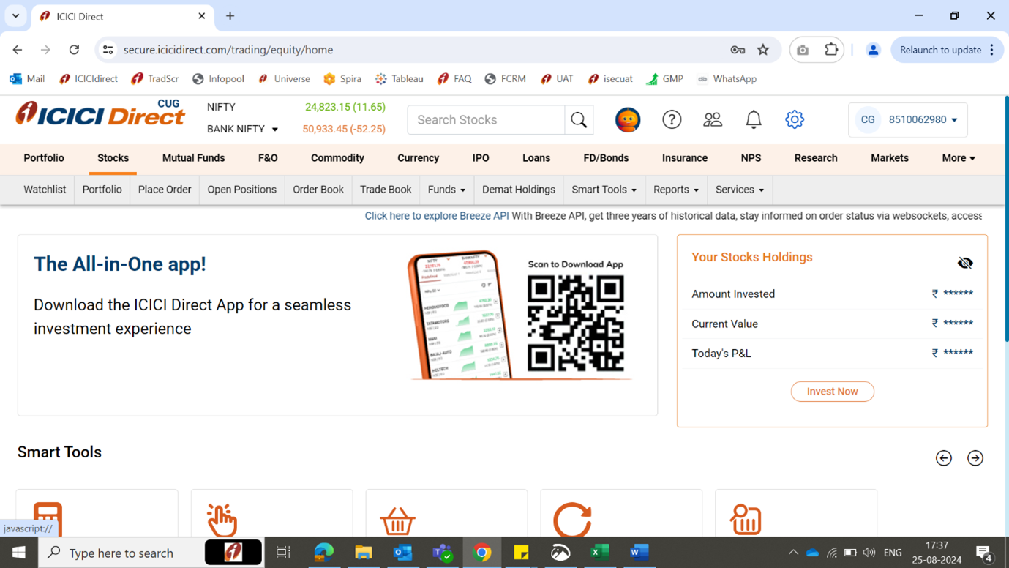The height and width of the screenshot is (568, 1009).
Task: Open Excel from the Windows taskbar
Action: coord(599,553)
